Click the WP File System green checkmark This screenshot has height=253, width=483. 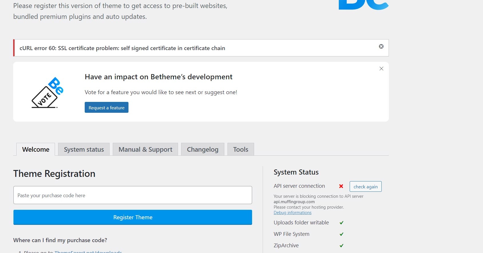341,234
